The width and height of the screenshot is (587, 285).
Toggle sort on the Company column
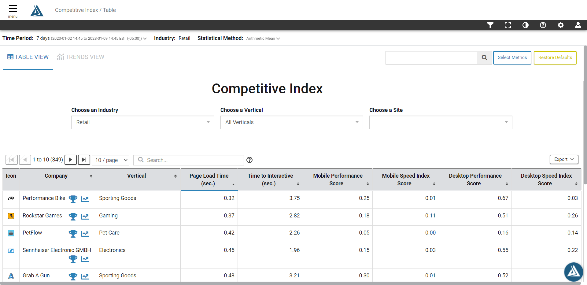coord(91,176)
